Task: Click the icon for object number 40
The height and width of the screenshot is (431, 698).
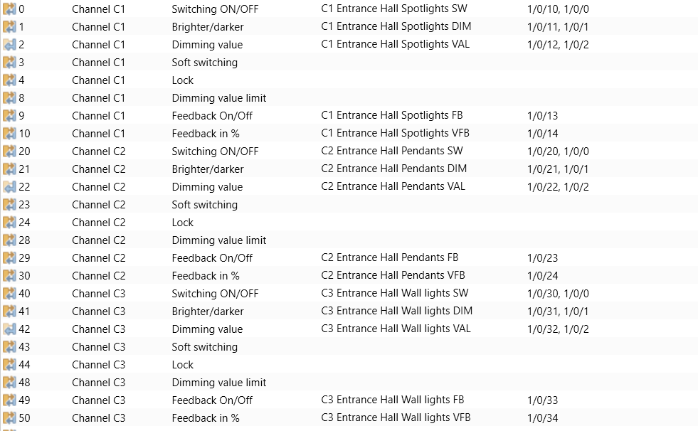Action: (x=9, y=294)
